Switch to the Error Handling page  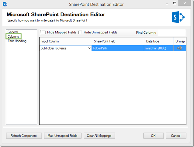[x=17, y=41]
